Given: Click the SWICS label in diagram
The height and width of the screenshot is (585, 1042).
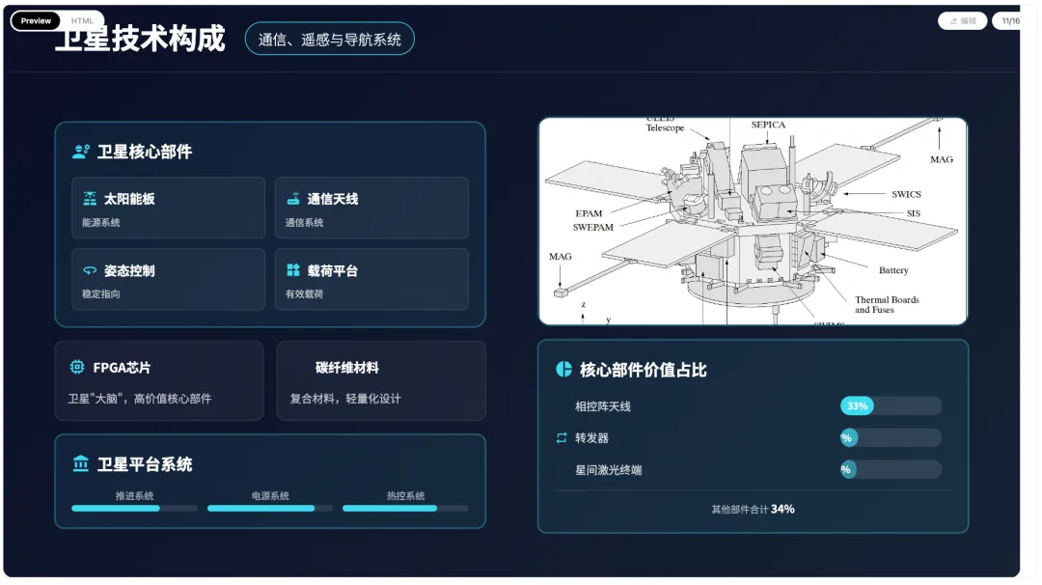Looking at the screenshot, I should click(906, 194).
